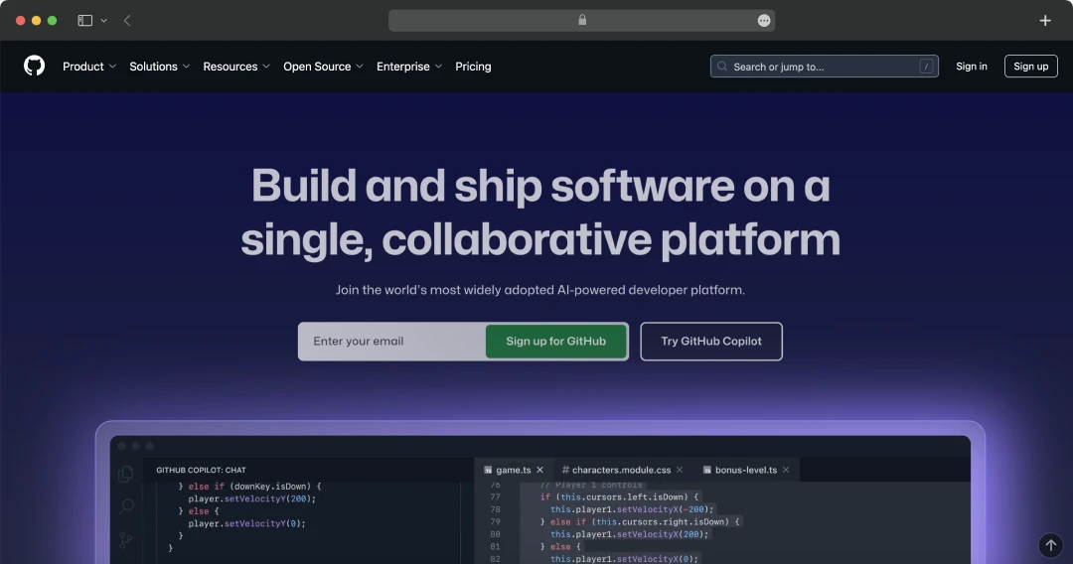Click the address bar lock icon
Screen dimensions: 1073x564
[x=582, y=20]
